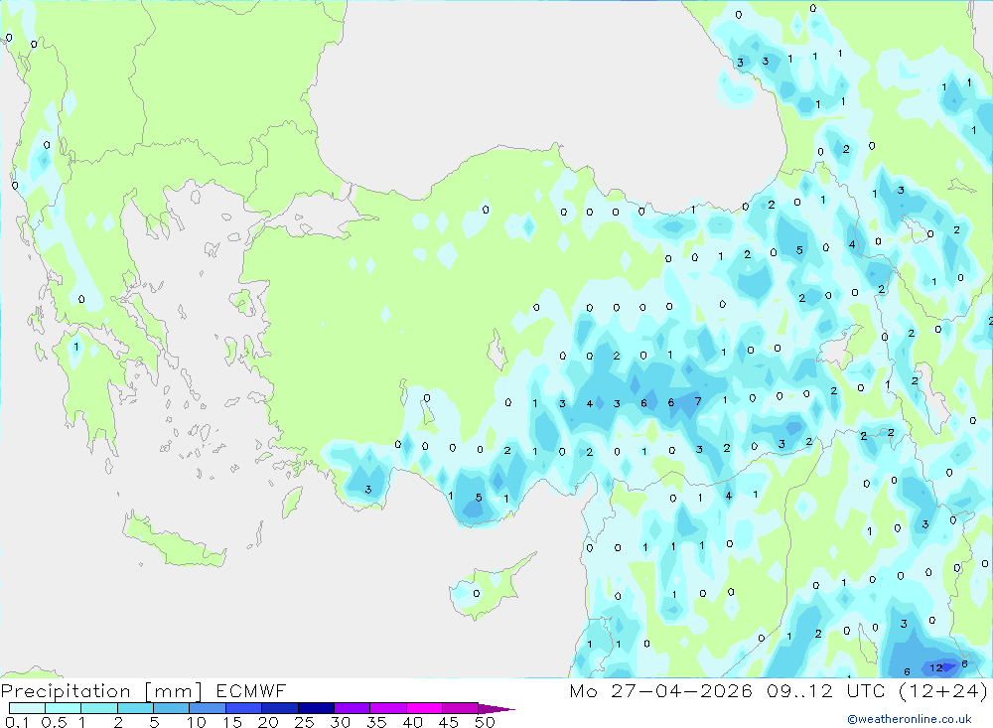Open the weatheronline.co.uk link
The height and width of the screenshot is (728, 993).
(910, 719)
